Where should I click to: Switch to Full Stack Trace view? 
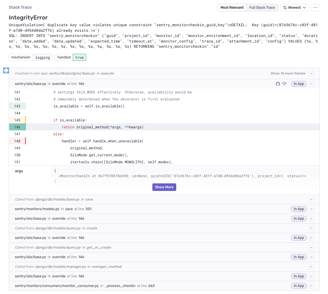262,8
